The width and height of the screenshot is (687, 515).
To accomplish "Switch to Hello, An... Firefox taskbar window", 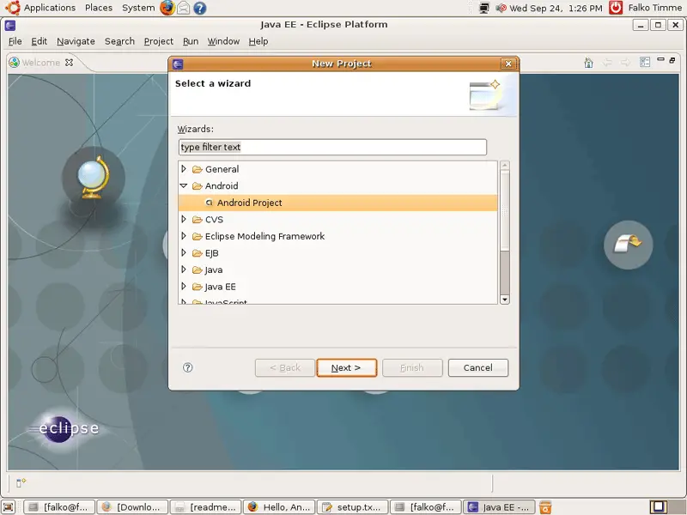I will click(278, 507).
